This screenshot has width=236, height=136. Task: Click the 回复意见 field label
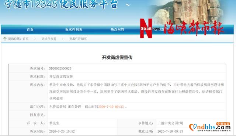point(38,115)
